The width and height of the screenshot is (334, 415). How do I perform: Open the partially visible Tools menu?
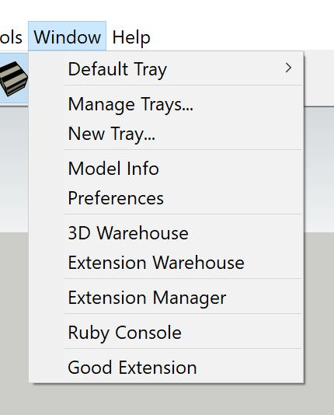pos(11,37)
